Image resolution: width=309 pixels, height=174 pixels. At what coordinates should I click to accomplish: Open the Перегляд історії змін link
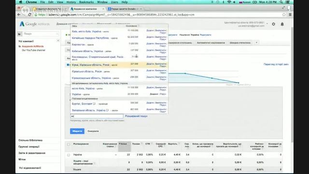pos(276,64)
